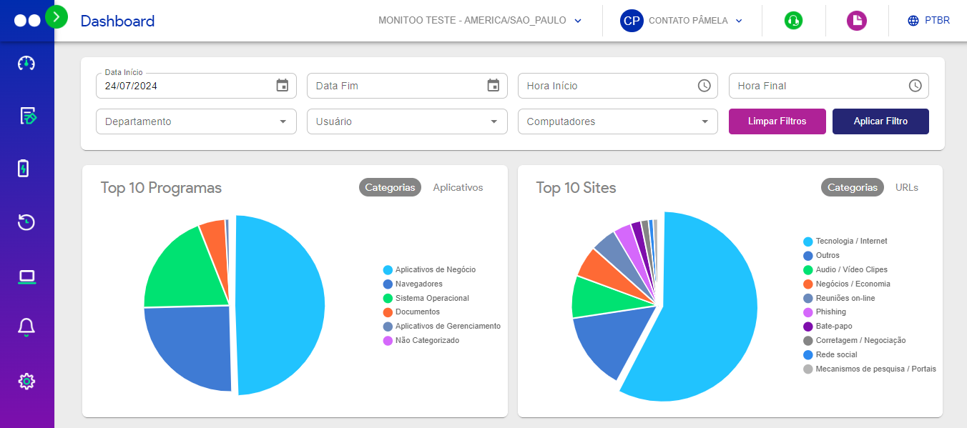
Task: Open the Departamento dropdown
Action: pos(196,121)
